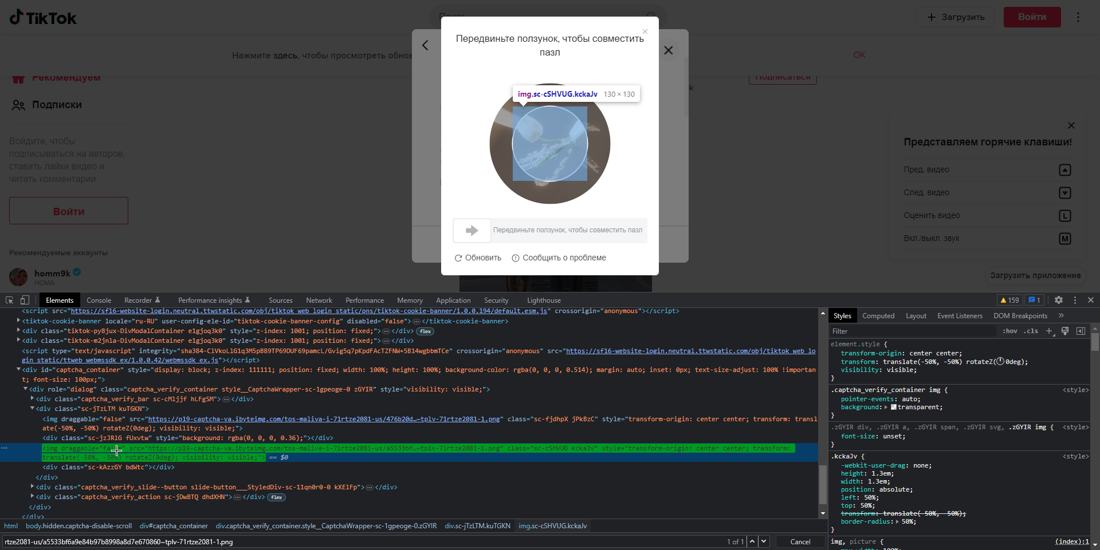Cancel the DevTools element search
Screen dimensions: 1100x550
[800, 541]
